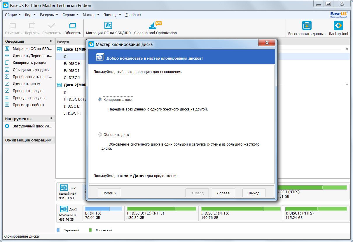Open the Мастер menu
Image resolution: width=353 pixels, height=242 pixels.
click(91, 15)
